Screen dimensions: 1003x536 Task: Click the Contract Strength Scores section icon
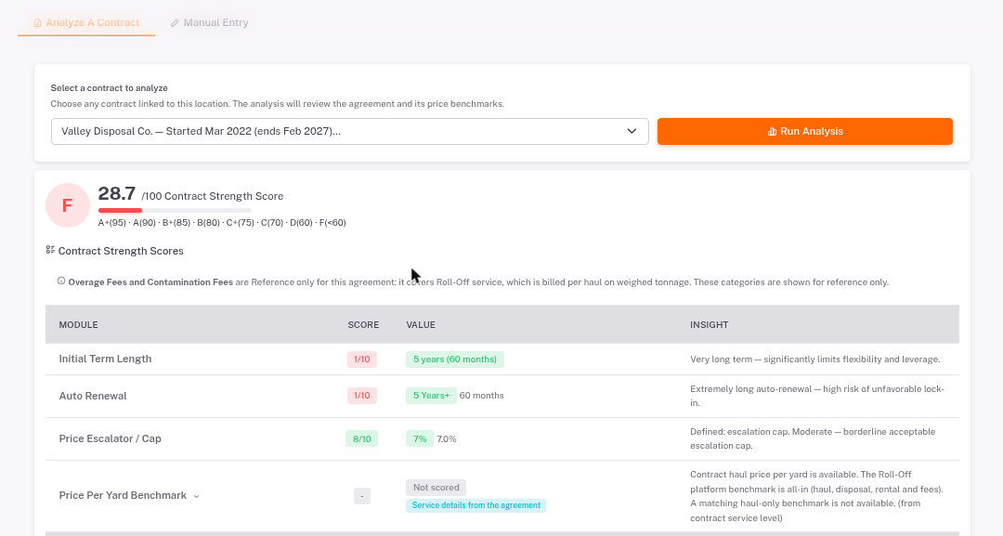click(50, 250)
